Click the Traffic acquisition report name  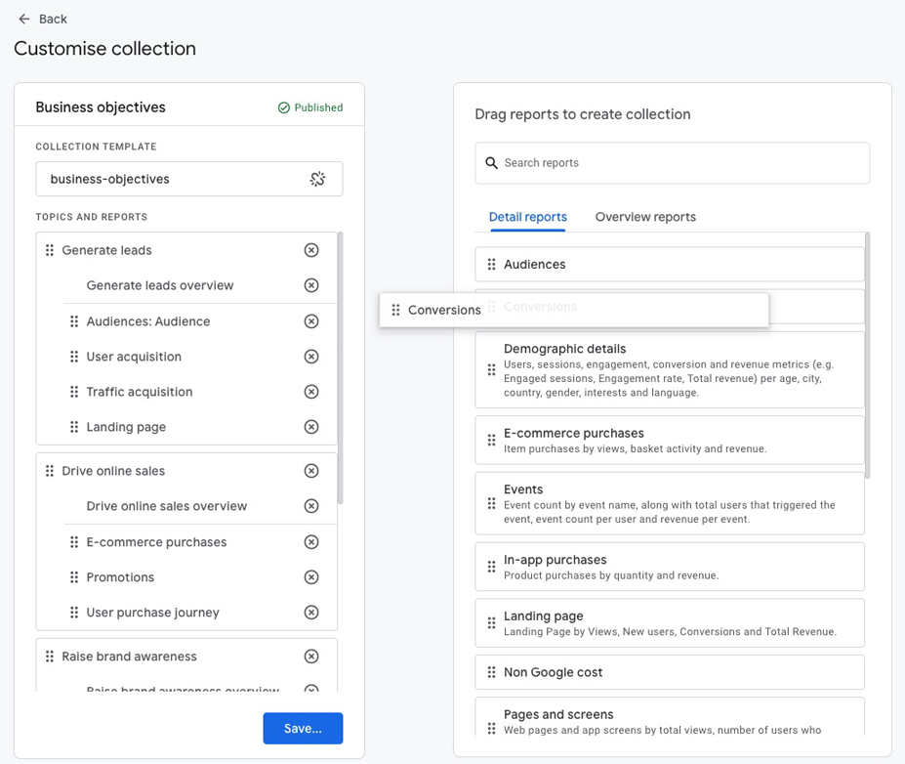[140, 392]
